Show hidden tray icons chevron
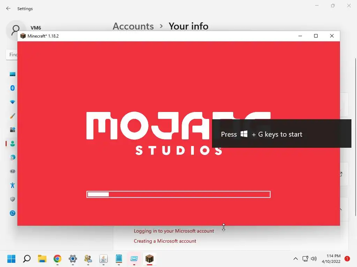This screenshot has width=357, height=267. click(296, 259)
